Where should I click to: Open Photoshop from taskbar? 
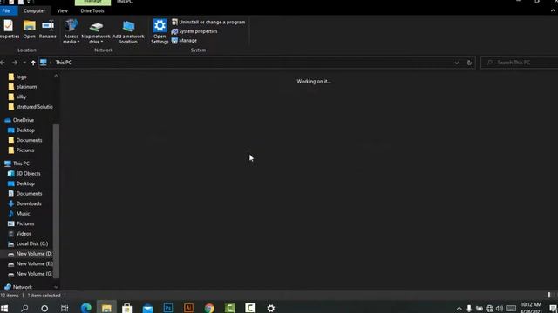pyautogui.click(x=168, y=308)
